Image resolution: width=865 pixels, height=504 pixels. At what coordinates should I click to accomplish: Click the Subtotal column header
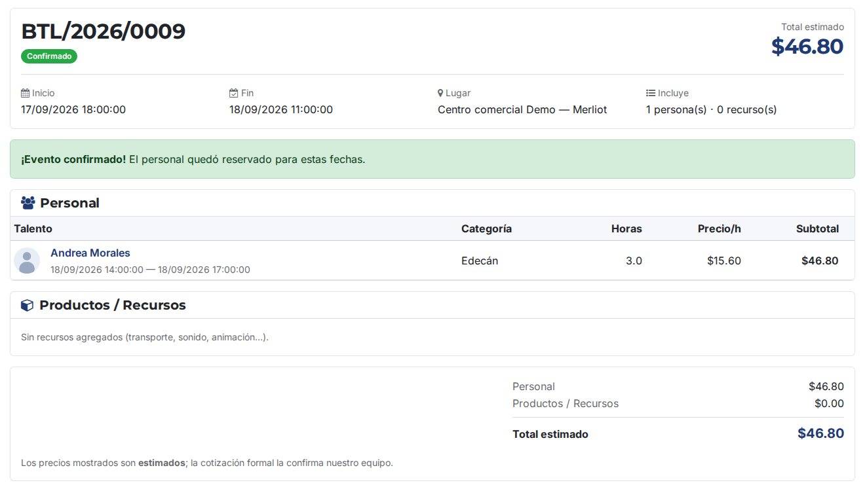coord(818,228)
